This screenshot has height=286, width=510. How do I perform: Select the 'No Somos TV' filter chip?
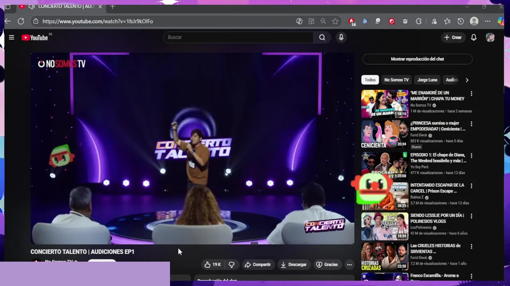(396, 80)
